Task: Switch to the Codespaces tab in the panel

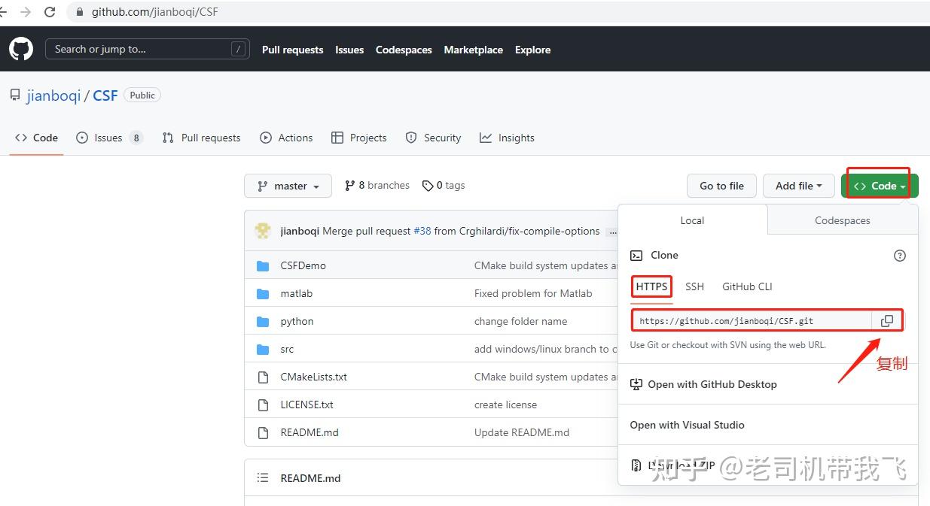Action: click(842, 220)
